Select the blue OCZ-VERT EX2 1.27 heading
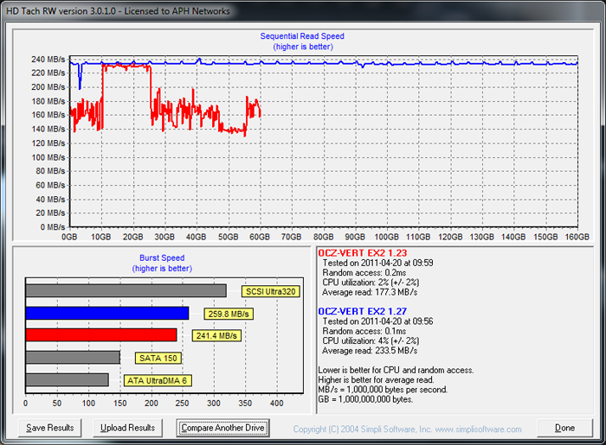Image resolution: width=606 pixels, height=445 pixels. pos(364,310)
